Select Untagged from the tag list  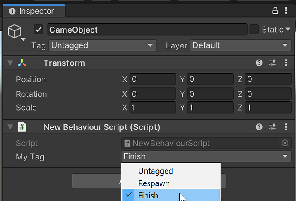click(155, 171)
